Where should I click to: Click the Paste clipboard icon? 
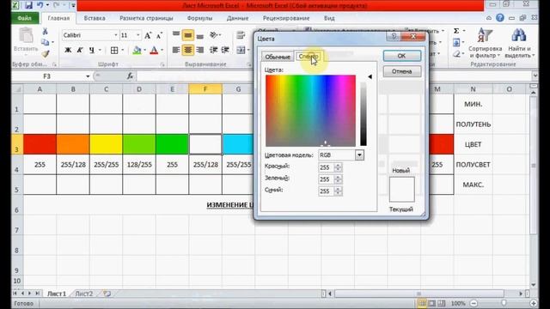pos(26,36)
